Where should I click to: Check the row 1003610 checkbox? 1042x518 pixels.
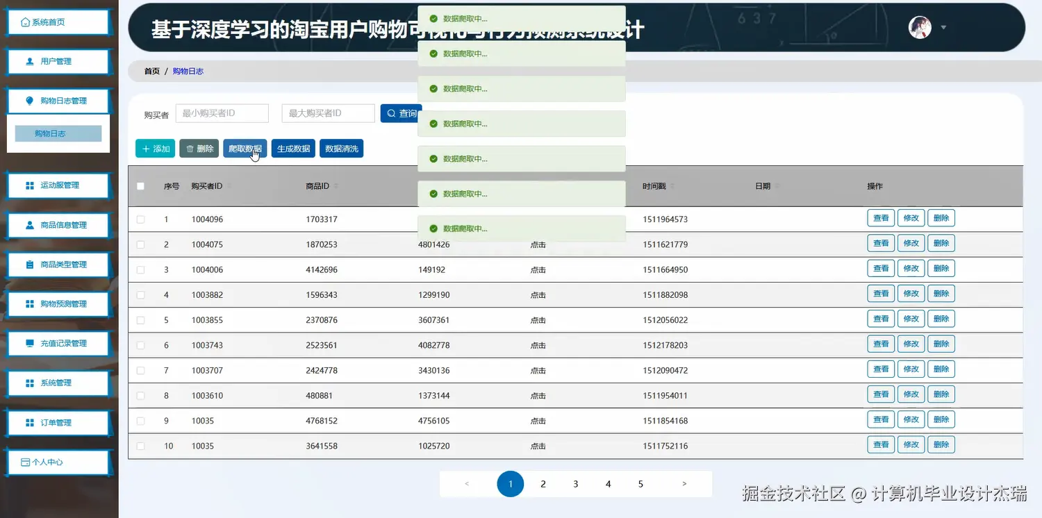pyautogui.click(x=141, y=396)
